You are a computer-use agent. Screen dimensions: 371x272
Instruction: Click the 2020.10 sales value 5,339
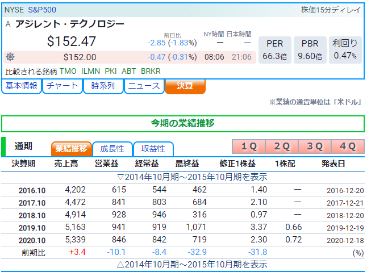pyautogui.click(x=75, y=240)
